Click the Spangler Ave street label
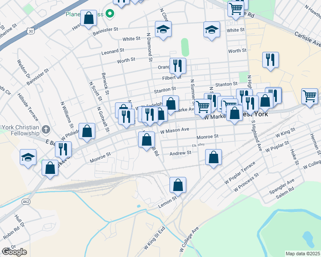The height and width of the screenshot is (257, 321). click(x=282, y=186)
